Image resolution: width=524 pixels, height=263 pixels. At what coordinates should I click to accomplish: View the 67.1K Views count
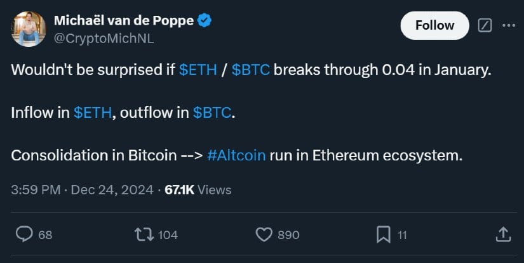198,189
